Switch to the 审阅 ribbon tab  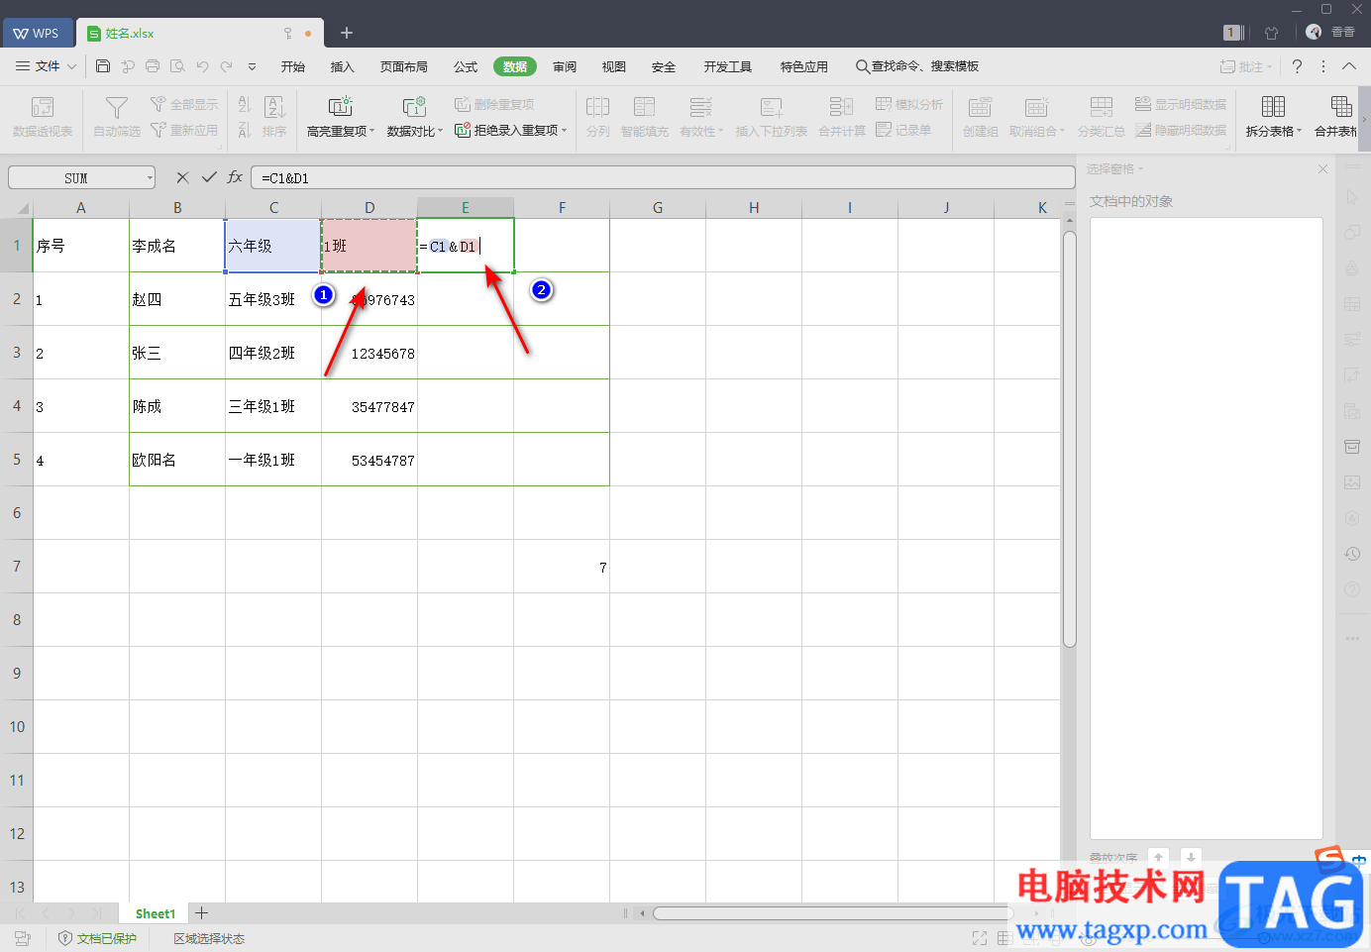[x=565, y=66]
